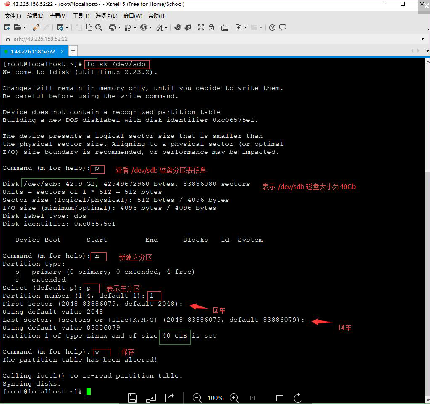Open the 选项卡(B) menu
430x404 pixels.
pos(106,16)
